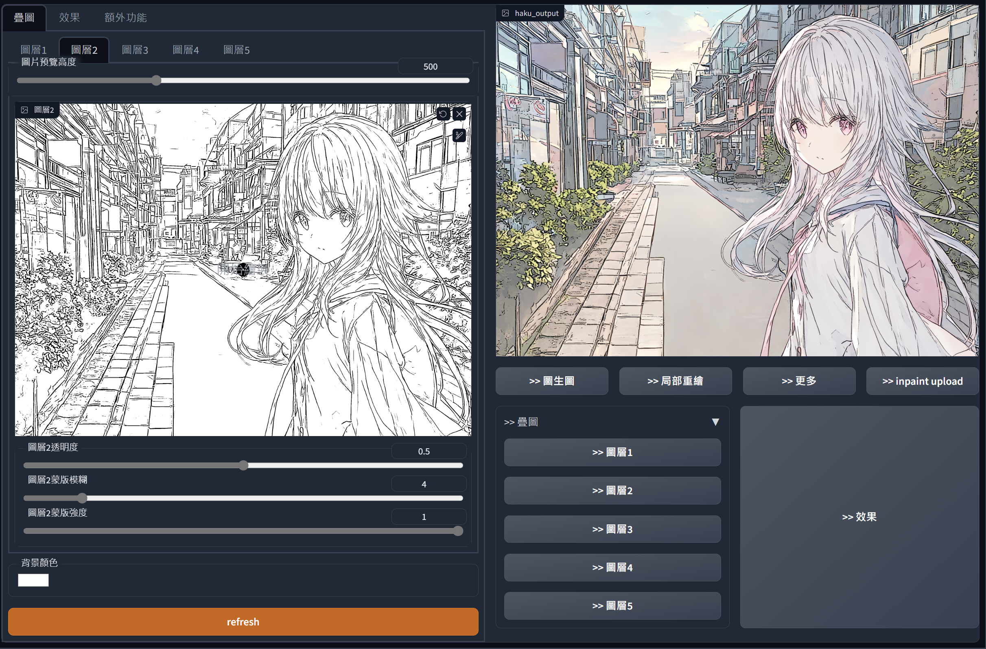The image size is (986, 649).
Task: Send output to >> 圖層4 button
Action: tap(612, 567)
